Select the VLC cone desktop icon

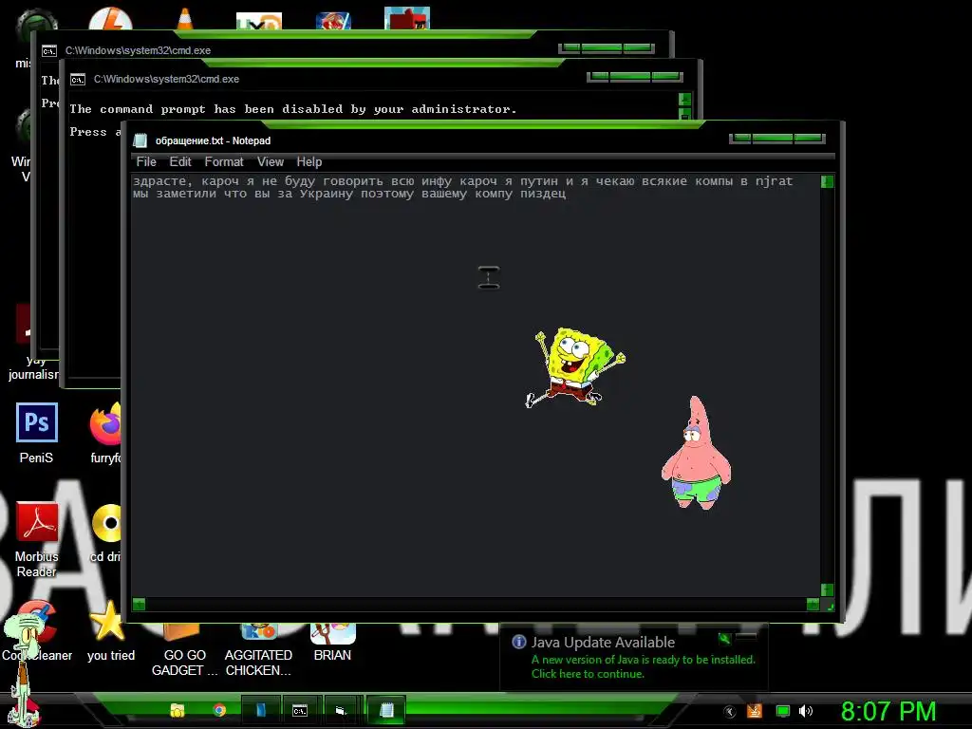pyautogui.click(x=185, y=19)
